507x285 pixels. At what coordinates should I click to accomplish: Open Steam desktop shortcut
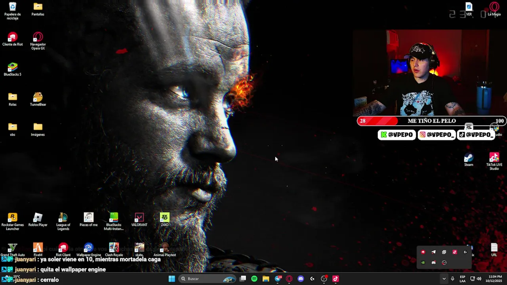point(469,160)
